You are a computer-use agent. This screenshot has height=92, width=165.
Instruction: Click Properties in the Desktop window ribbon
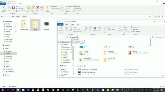coord(63,8)
